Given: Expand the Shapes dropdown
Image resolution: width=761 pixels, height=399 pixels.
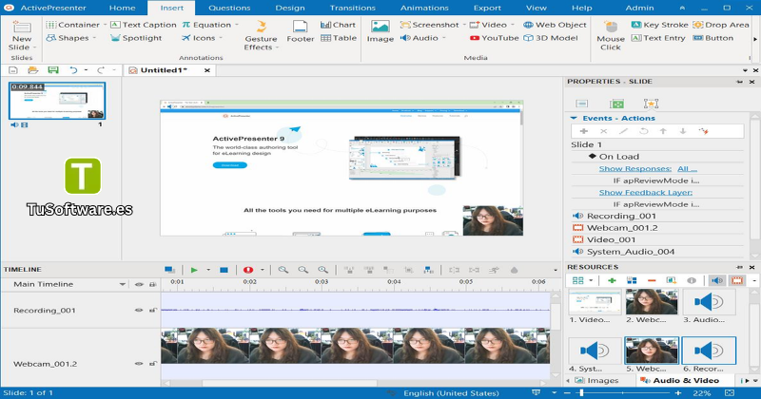Looking at the screenshot, I should coord(94,38).
